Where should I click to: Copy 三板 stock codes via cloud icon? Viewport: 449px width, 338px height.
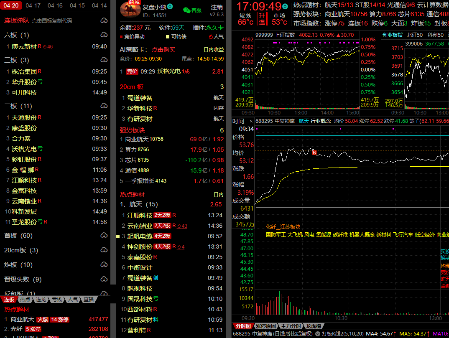click(104, 60)
